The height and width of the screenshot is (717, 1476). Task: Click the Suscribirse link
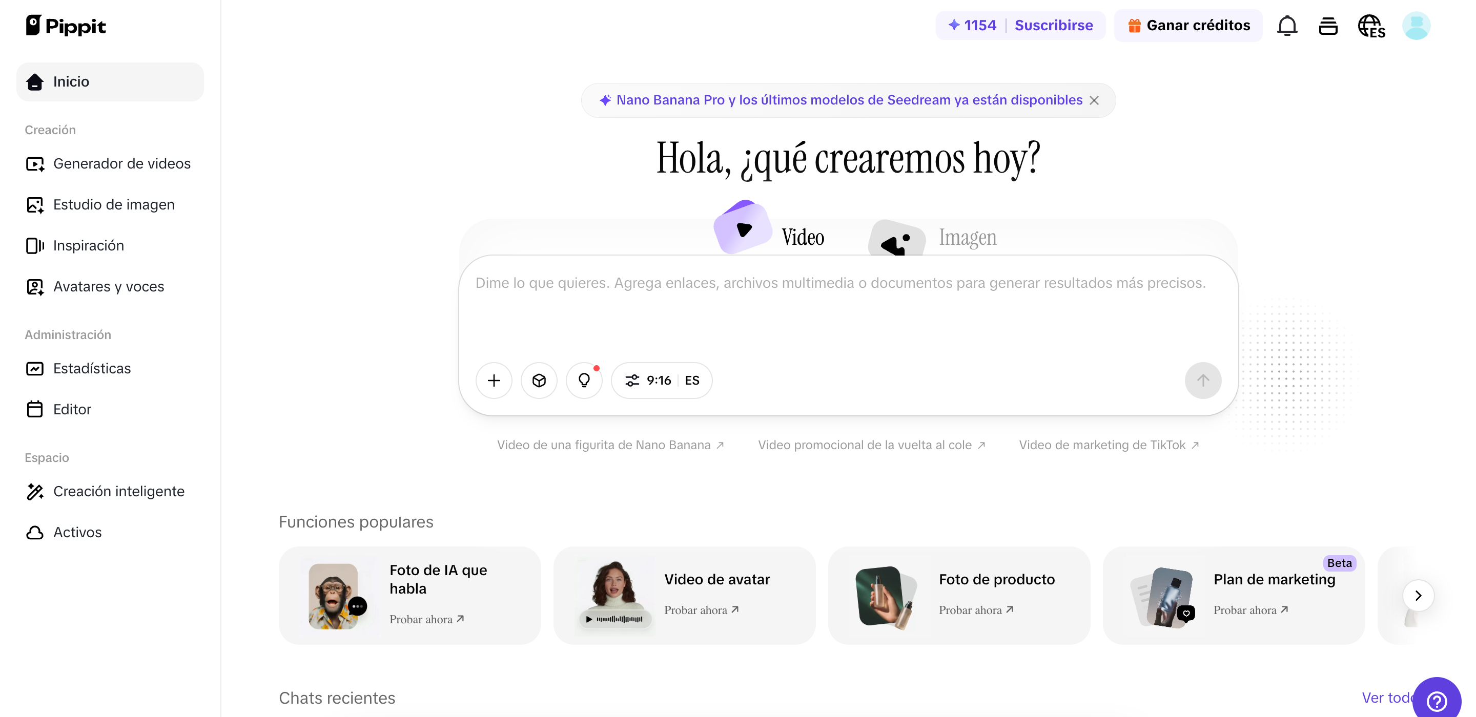(x=1053, y=25)
